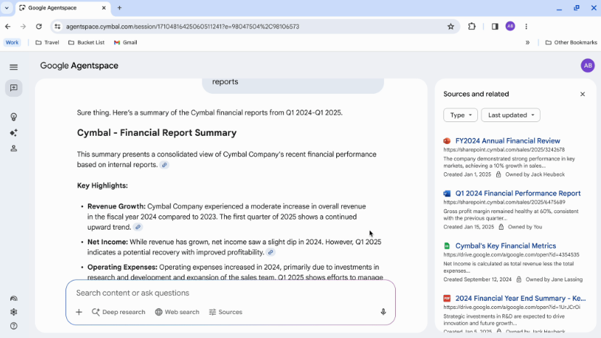The width and height of the screenshot is (601, 338).
Task: Click the 'Cymbal - Financial Report Summary' heading
Action: (x=156, y=133)
